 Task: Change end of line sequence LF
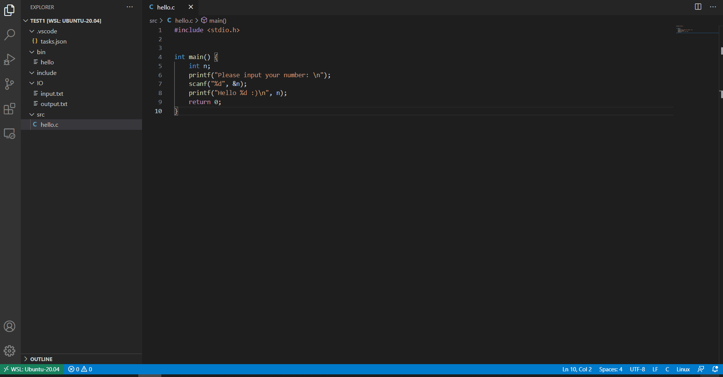[655, 369]
